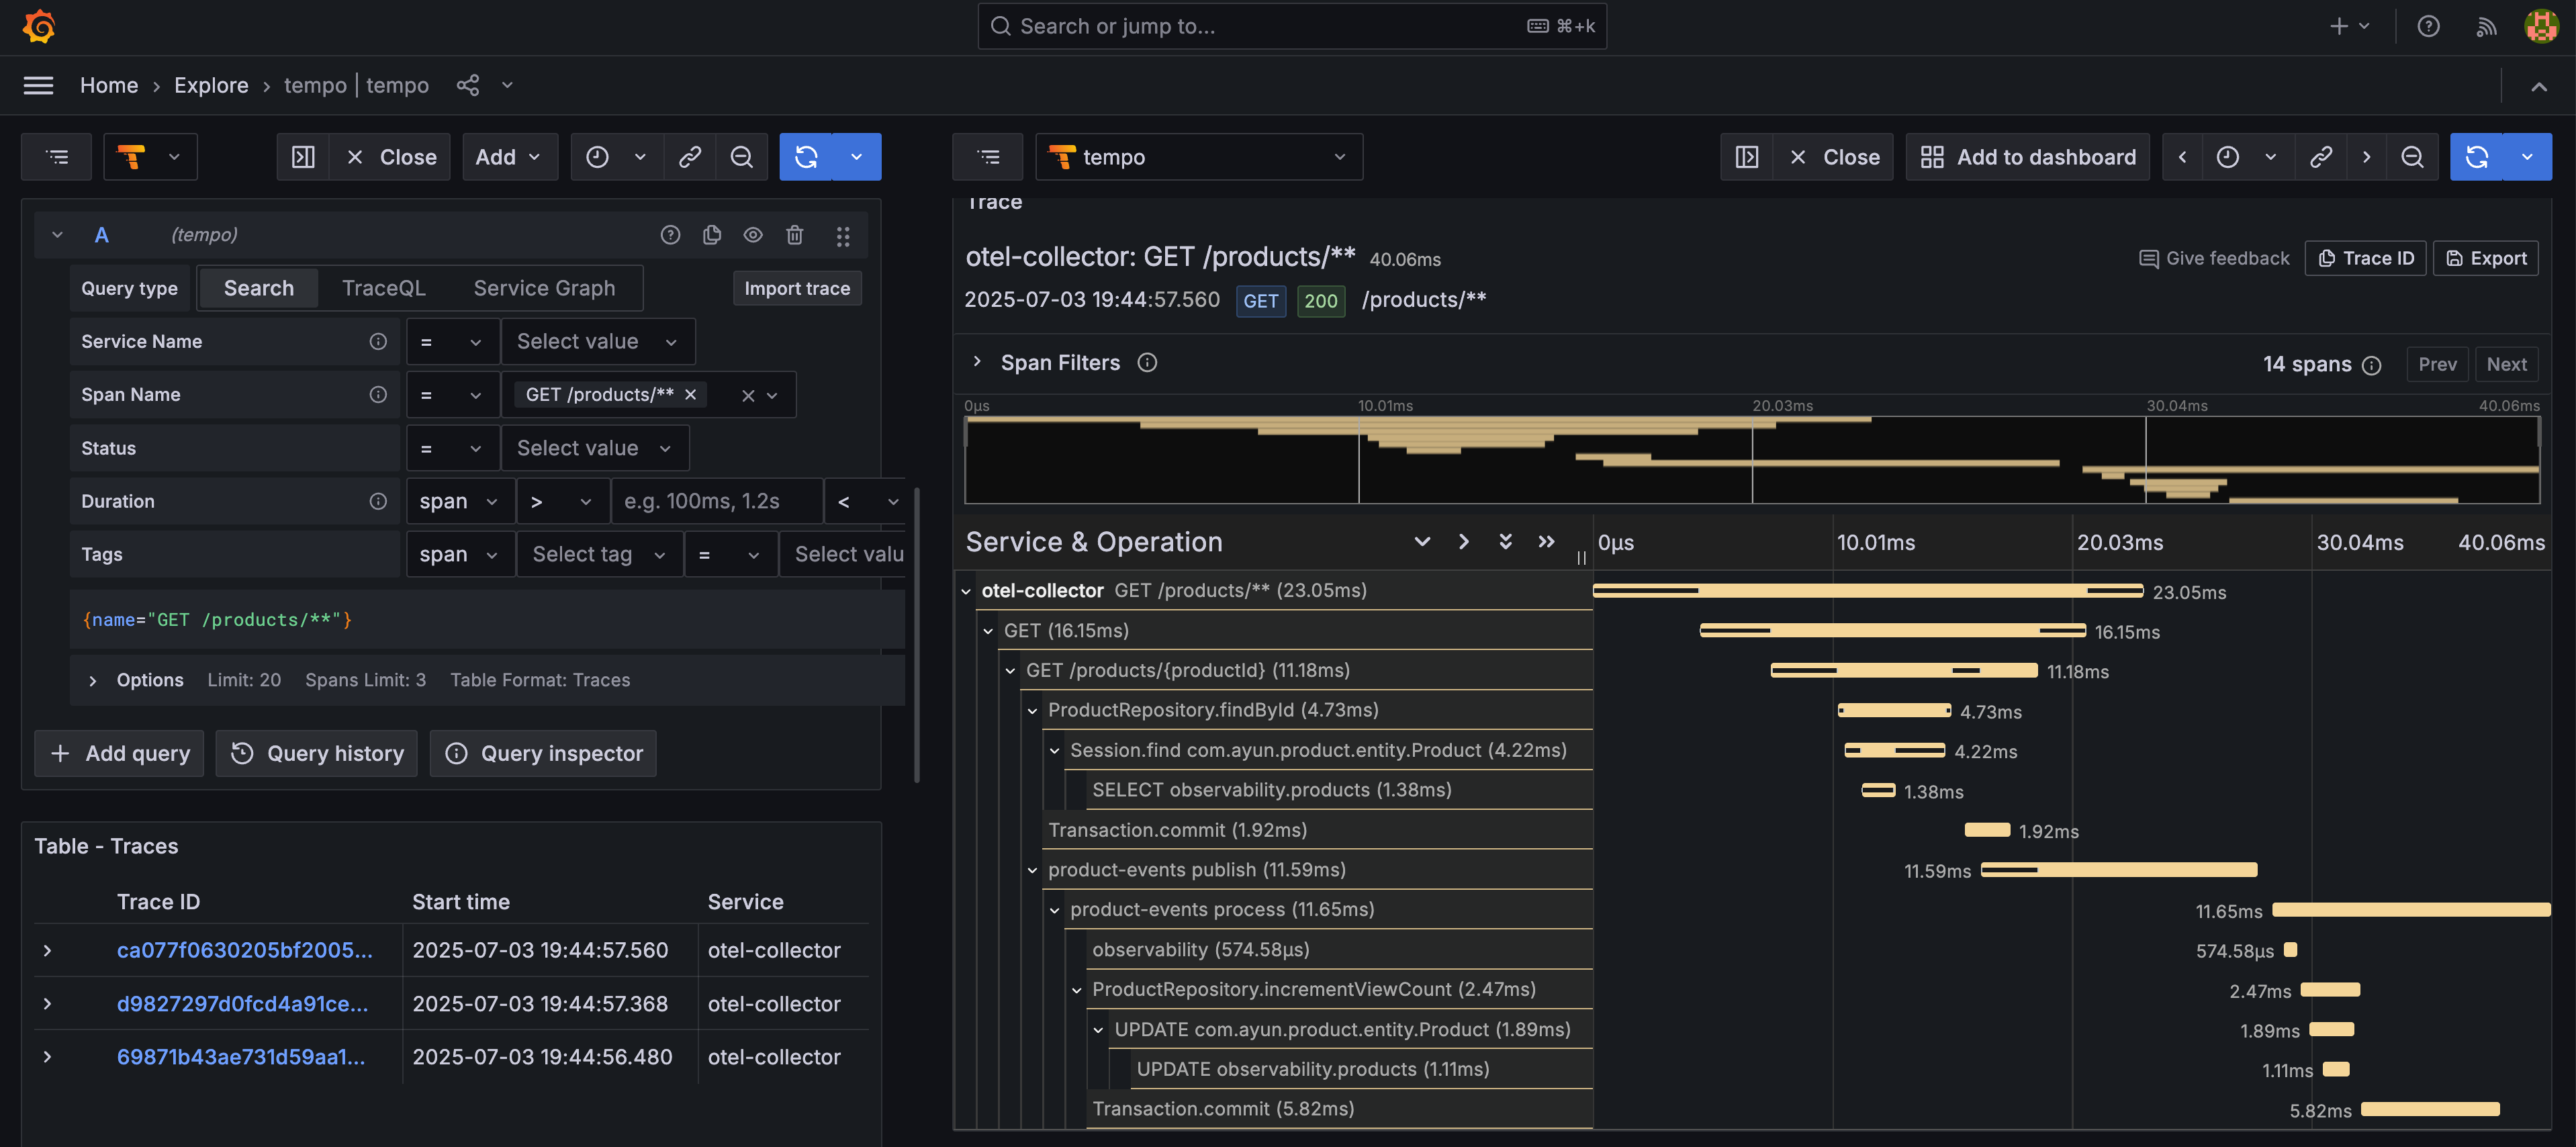This screenshot has height=1147, width=2576.
Task: Switch to TraceQL query type
Action: coord(384,288)
